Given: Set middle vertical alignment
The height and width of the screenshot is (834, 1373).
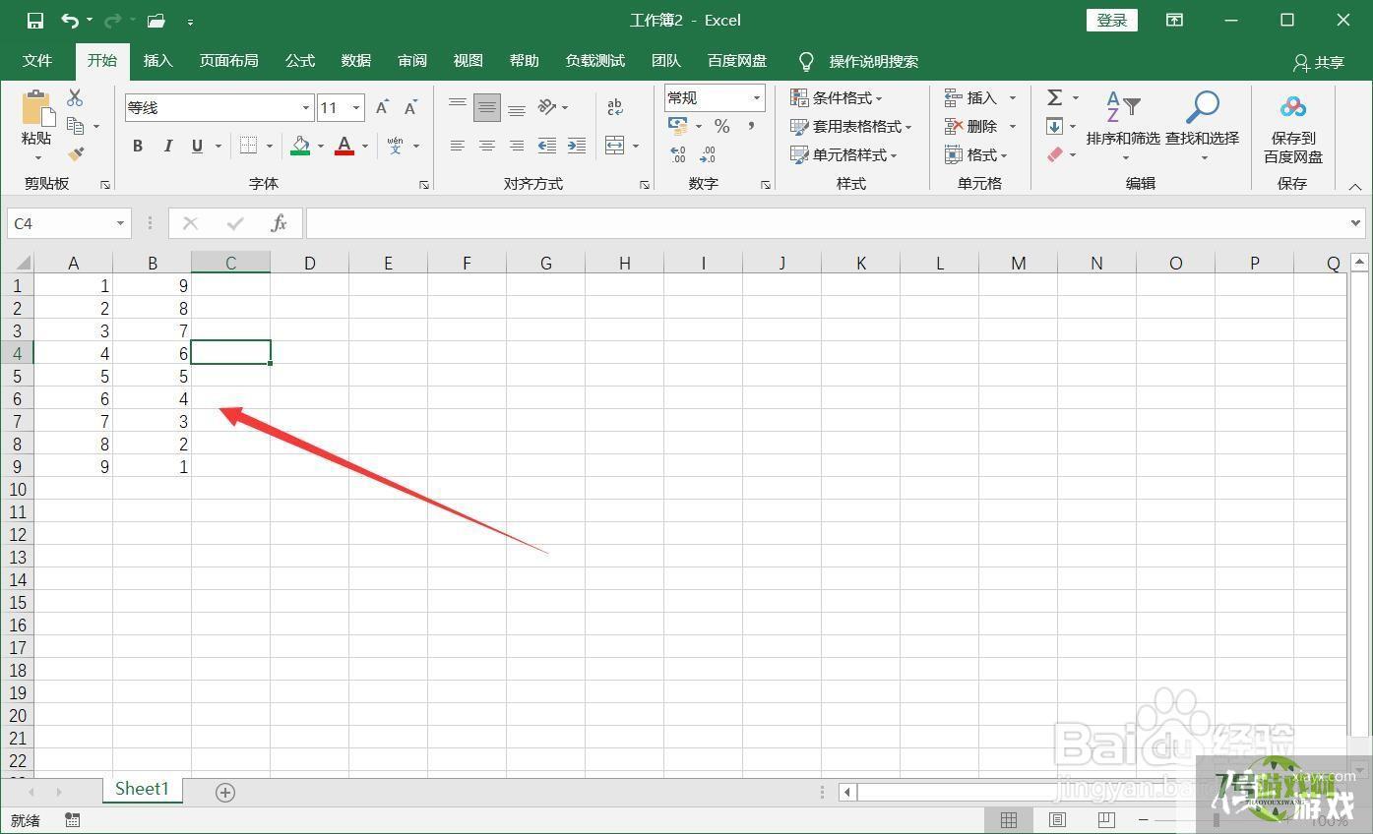Looking at the screenshot, I should click(486, 107).
